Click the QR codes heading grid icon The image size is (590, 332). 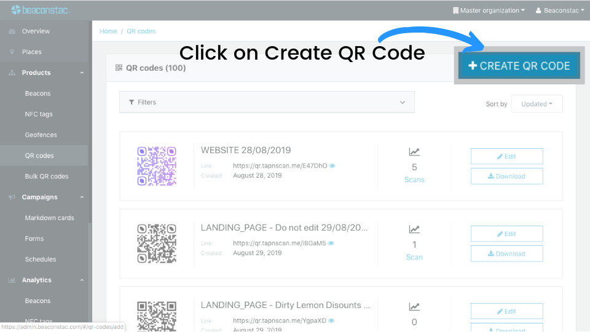click(119, 68)
